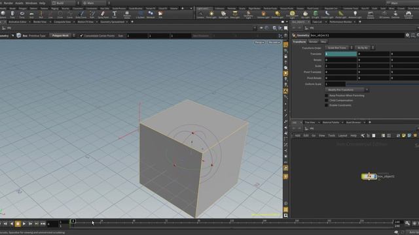This screenshot has height=235, width=419.
Task: Select the Font shelf tool
Action: (115, 14)
